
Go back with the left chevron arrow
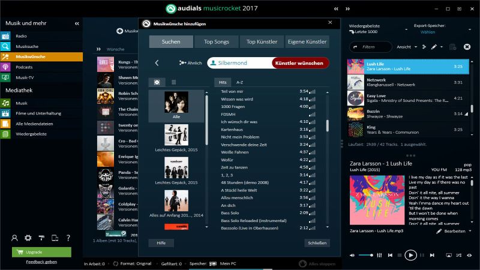coord(157,63)
